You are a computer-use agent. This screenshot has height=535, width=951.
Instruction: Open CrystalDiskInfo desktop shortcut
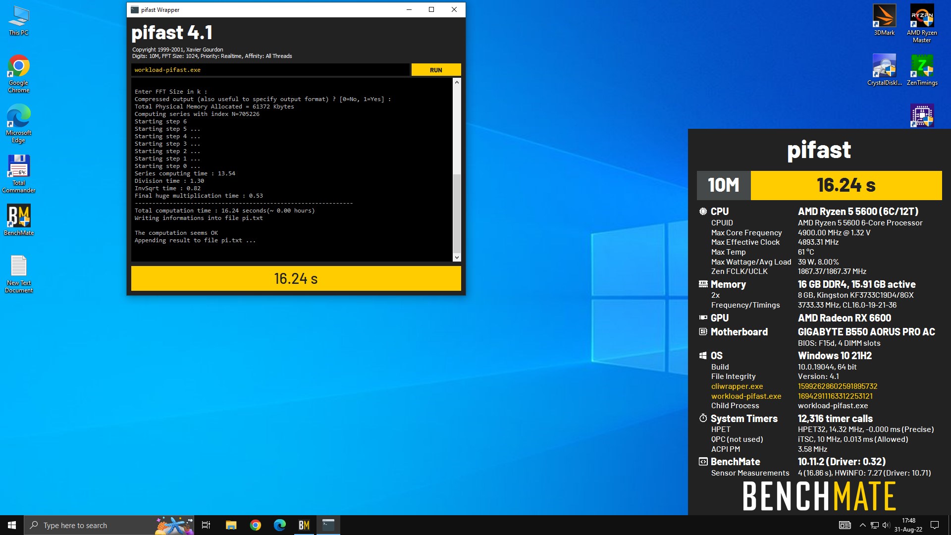(884, 70)
